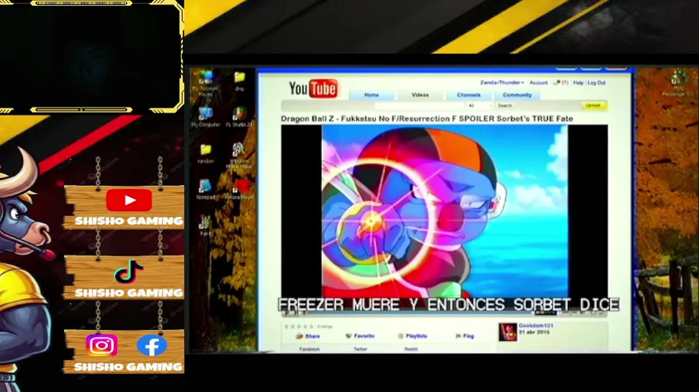Click the Playlists icon under the video
The width and height of the screenshot is (699, 392).
coord(401,336)
